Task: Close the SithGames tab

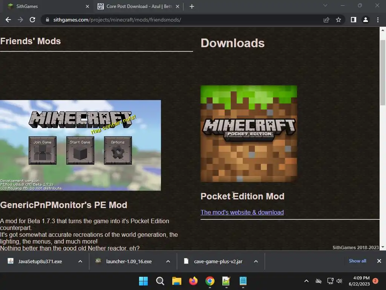Action: pos(87,6)
